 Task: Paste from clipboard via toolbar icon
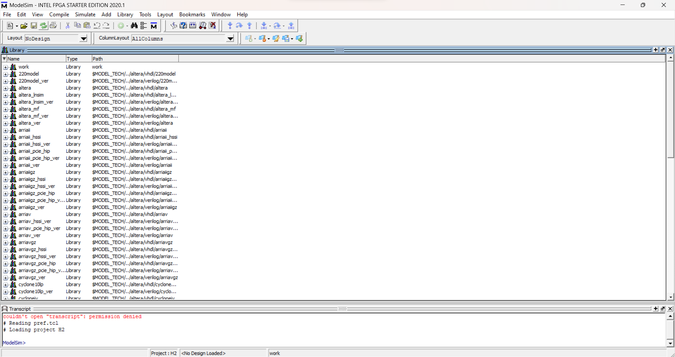(87, 25)
